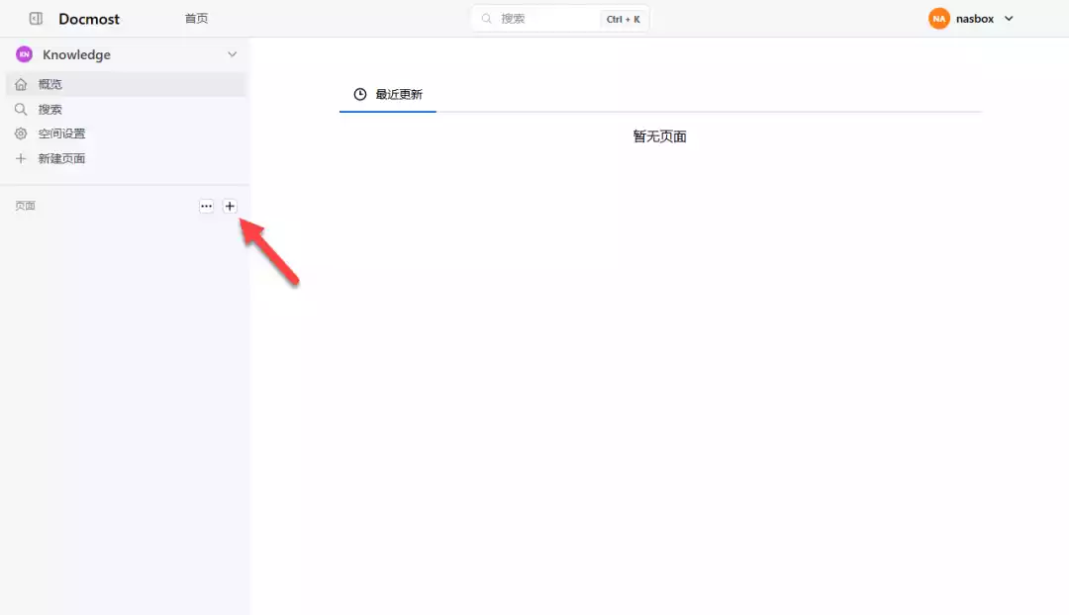
Task: Click the Knowledge space avatar icon
Action: point(23,53)
